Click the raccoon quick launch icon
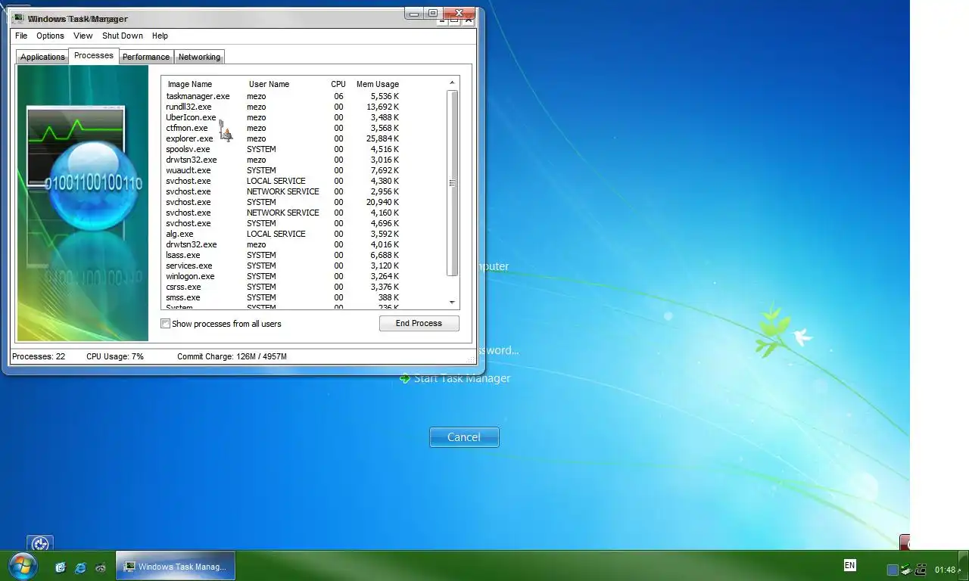 point(100,567)
